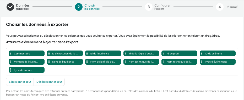Click the drag handle of ID de scénario
The width and height of the screenshot is (244, 100).
click(x=202, y=53)
